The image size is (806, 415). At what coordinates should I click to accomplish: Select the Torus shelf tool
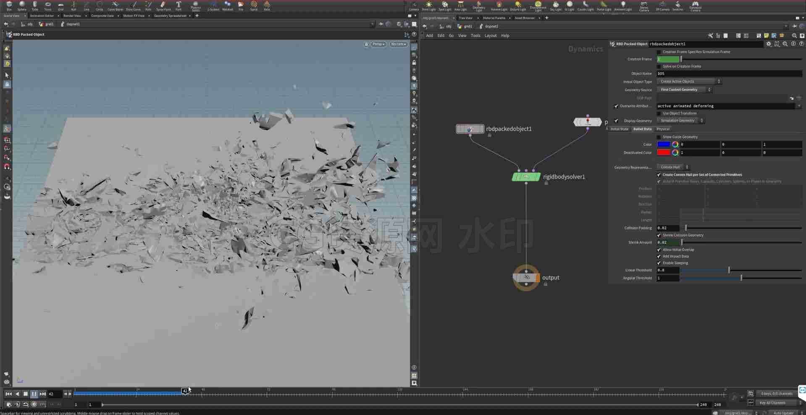pyautogui.click(x=48, y=5)
